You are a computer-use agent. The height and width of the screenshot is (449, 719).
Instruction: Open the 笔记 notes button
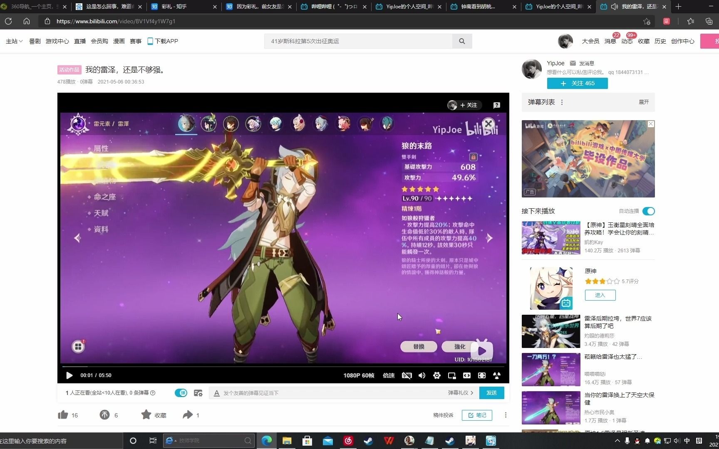click(x=477, y=415)
